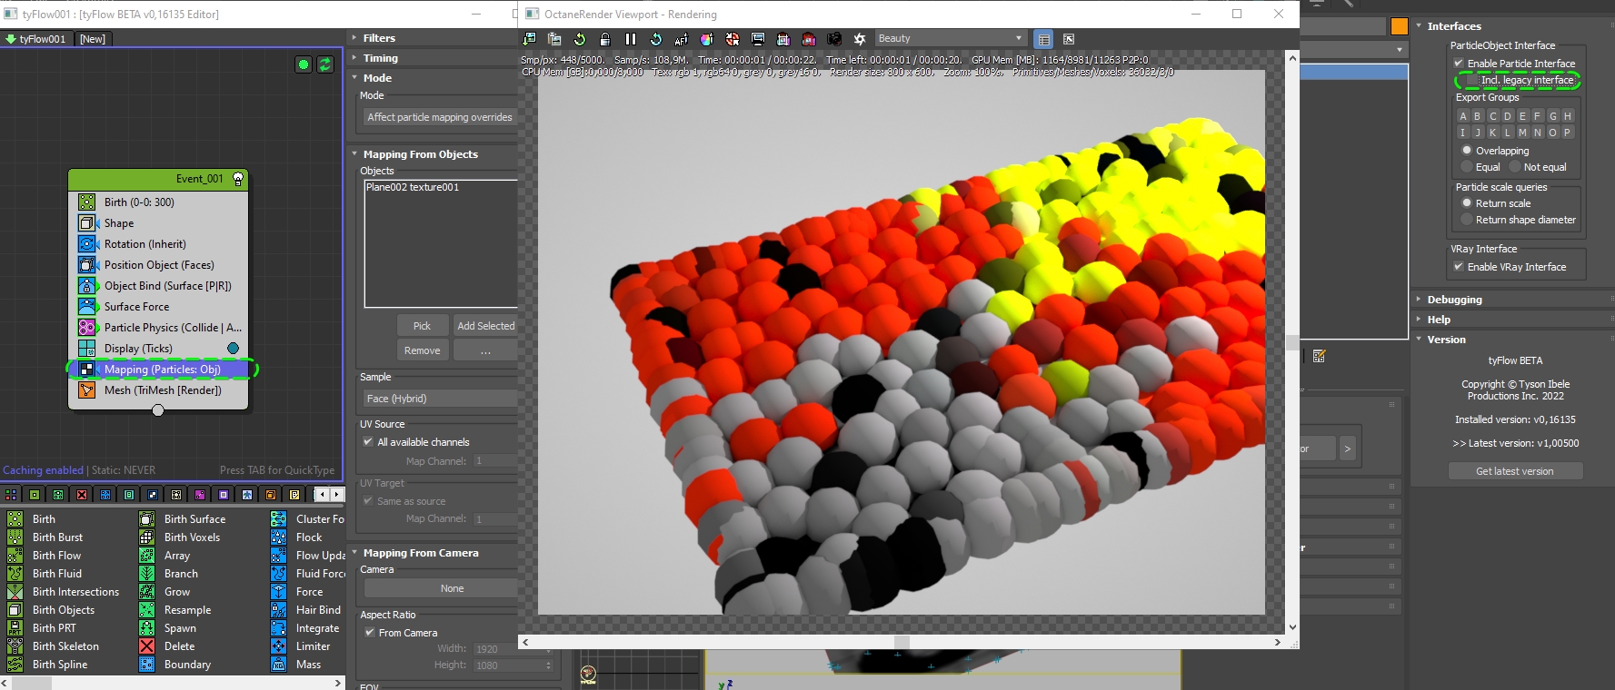Click the camera icon in Octane toolbar
Screen dimensions: 1615x690
(x=834, y=39)
